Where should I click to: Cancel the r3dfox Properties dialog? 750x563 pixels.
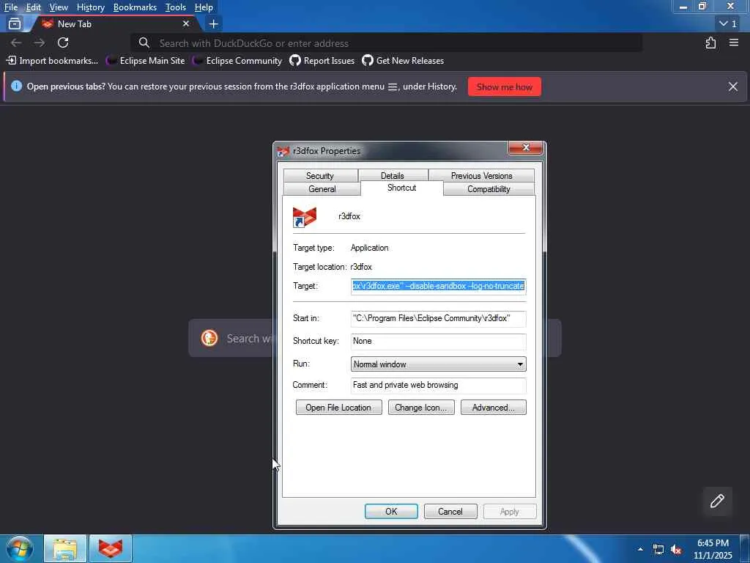450,511
